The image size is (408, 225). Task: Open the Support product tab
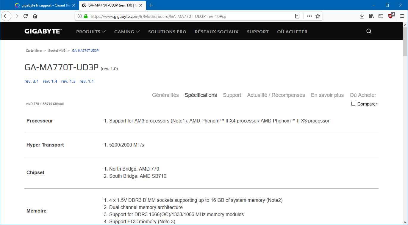(232, 95)
